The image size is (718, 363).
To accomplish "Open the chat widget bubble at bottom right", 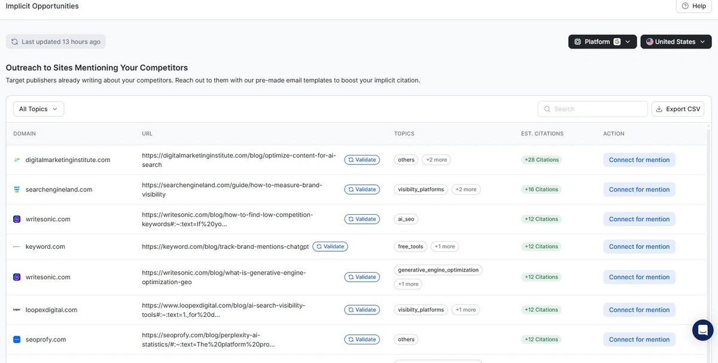I will click(x=703, y=330).
